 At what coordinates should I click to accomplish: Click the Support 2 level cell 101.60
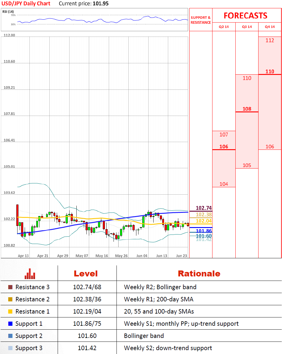tap(87, 336)
